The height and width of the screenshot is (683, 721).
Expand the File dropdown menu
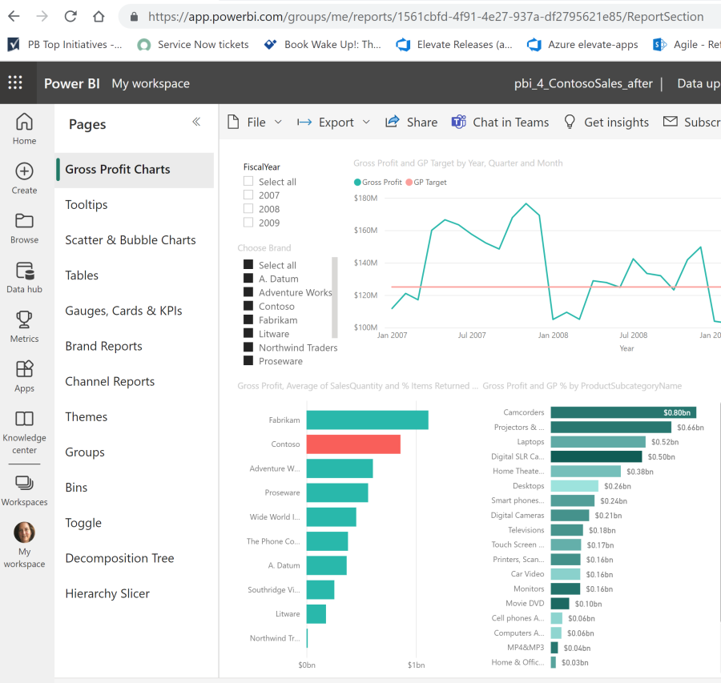click(x=278, y=123)
